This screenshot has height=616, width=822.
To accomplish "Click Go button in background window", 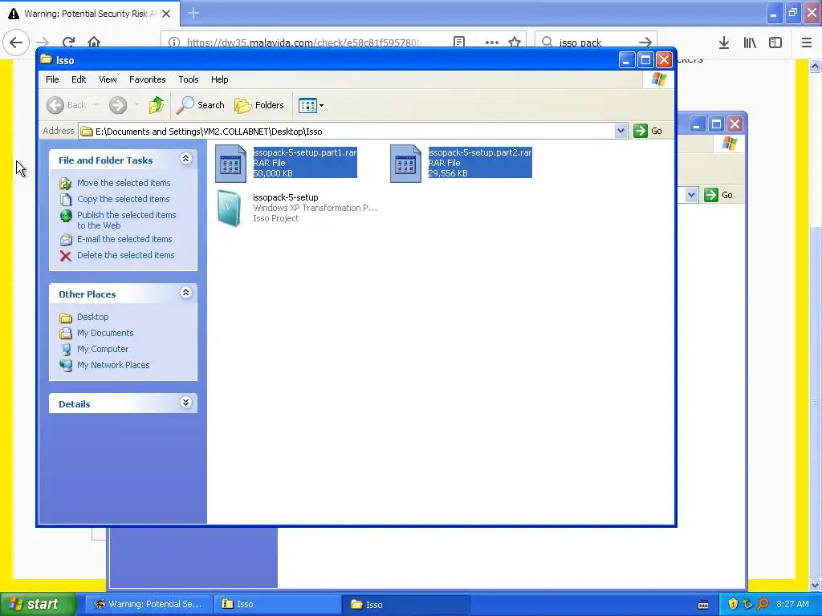I will coord(718,195).
